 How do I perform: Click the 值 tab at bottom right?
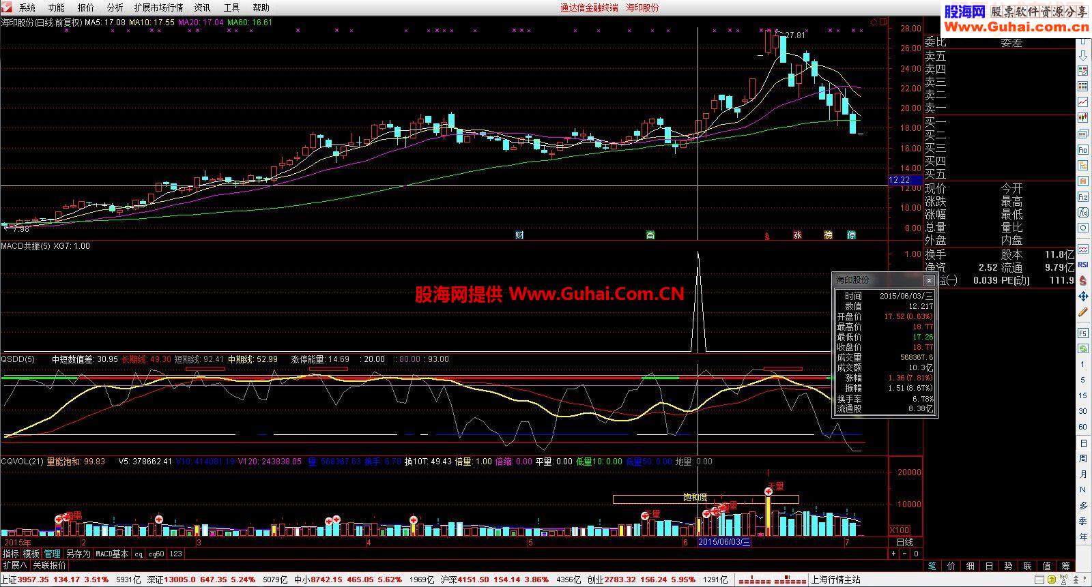(x=1046, y=566)
